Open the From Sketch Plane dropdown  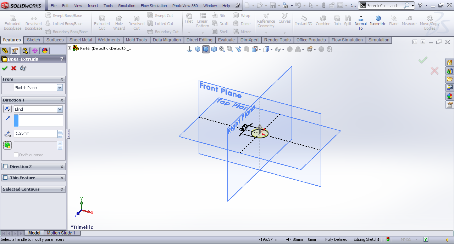click(60, 88)
